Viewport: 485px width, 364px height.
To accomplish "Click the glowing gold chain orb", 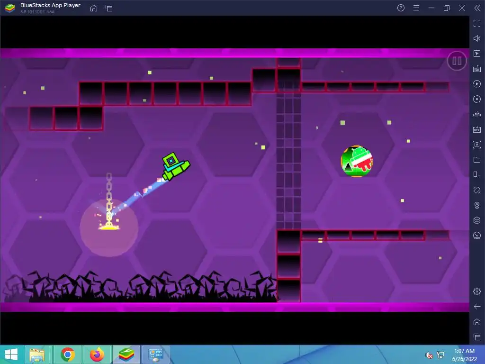I will [109, 228].
